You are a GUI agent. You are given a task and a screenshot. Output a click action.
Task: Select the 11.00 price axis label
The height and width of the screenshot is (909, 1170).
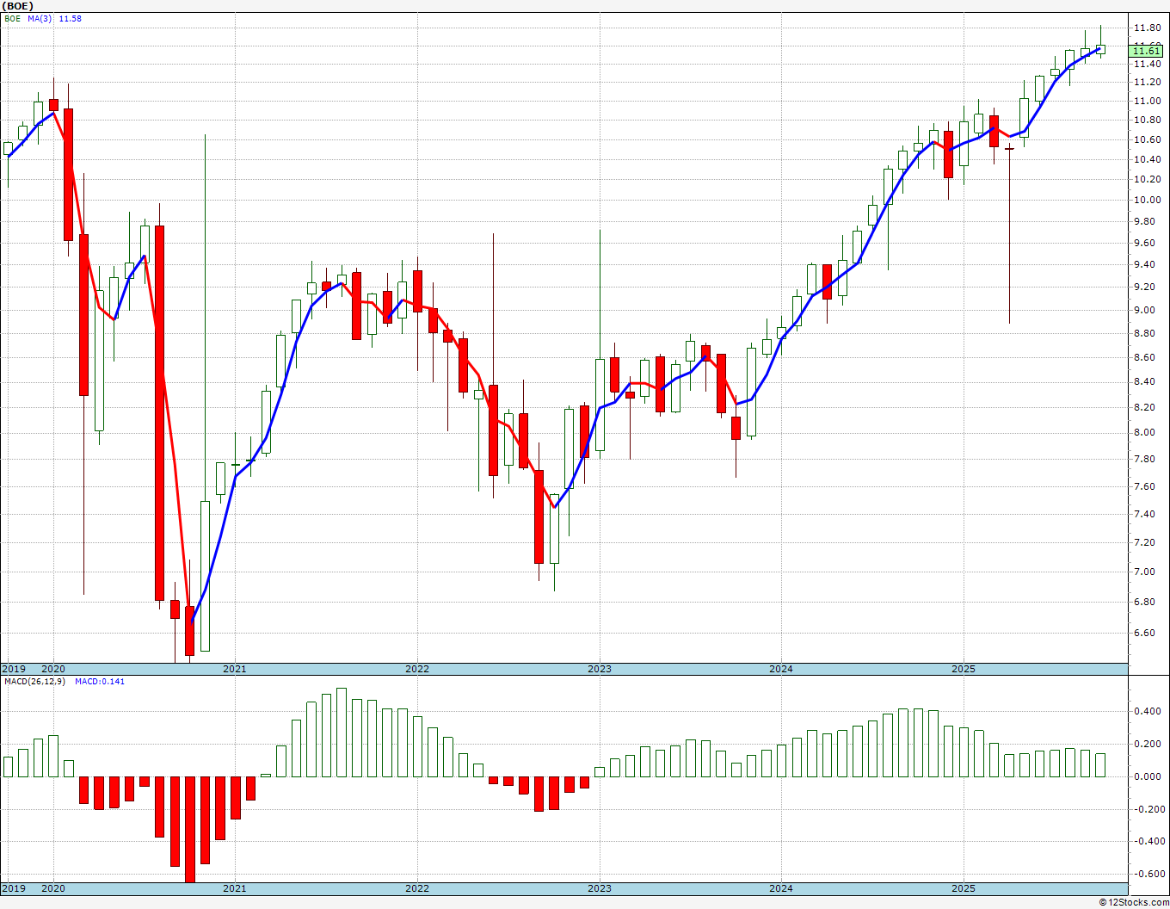[x=1148, y=101]
